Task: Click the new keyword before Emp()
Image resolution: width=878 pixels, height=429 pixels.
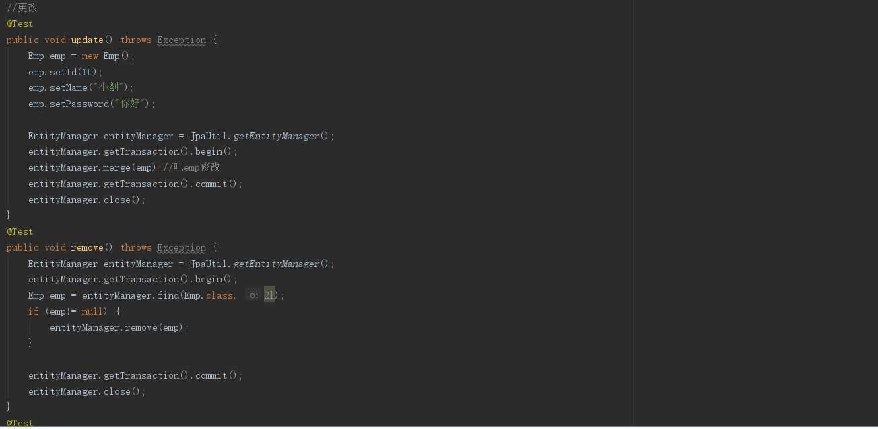Action: tap(90, 56)
